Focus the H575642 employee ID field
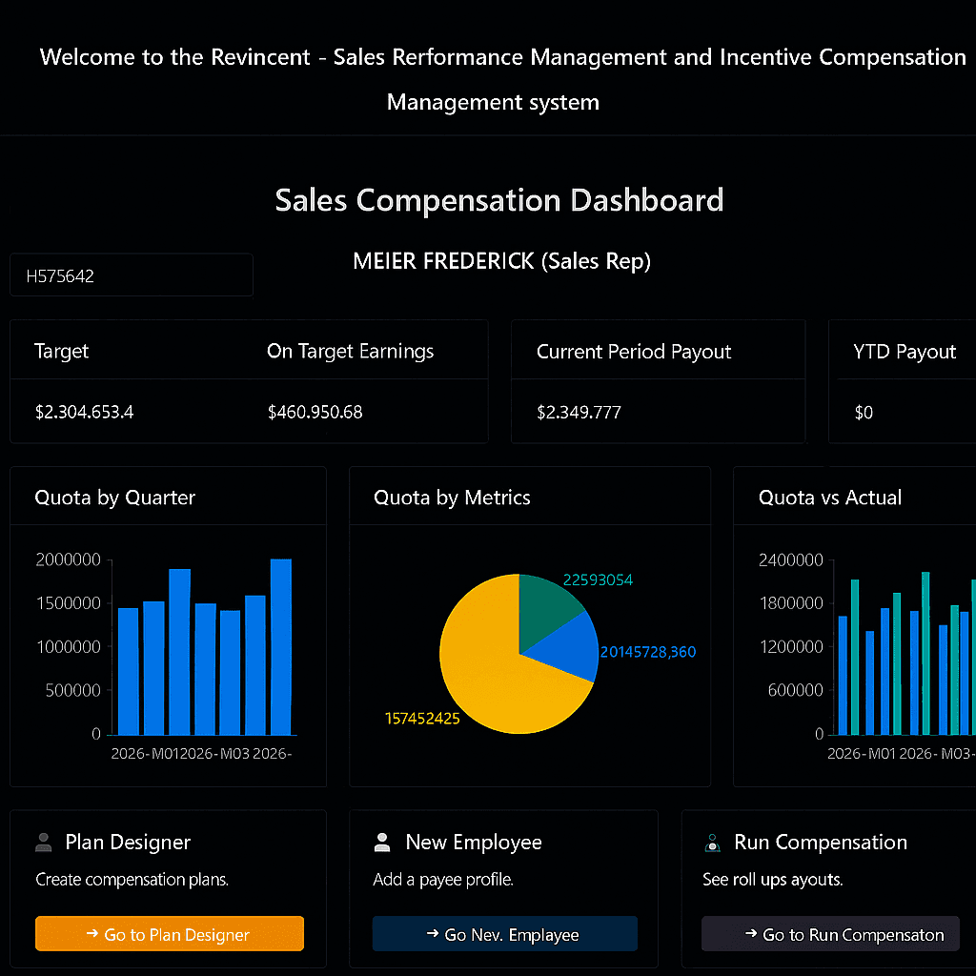The height and width of the screenshot is (976, 976). coord(132,276)
